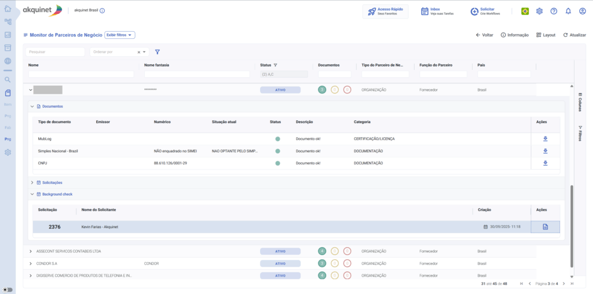Click the notifications bell icon

click(x=568, y=11)
